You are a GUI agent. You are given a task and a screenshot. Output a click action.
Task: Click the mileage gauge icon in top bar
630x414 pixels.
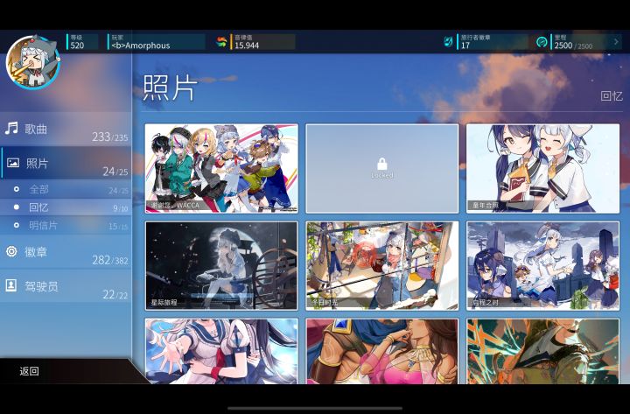[x=542, y=41]
